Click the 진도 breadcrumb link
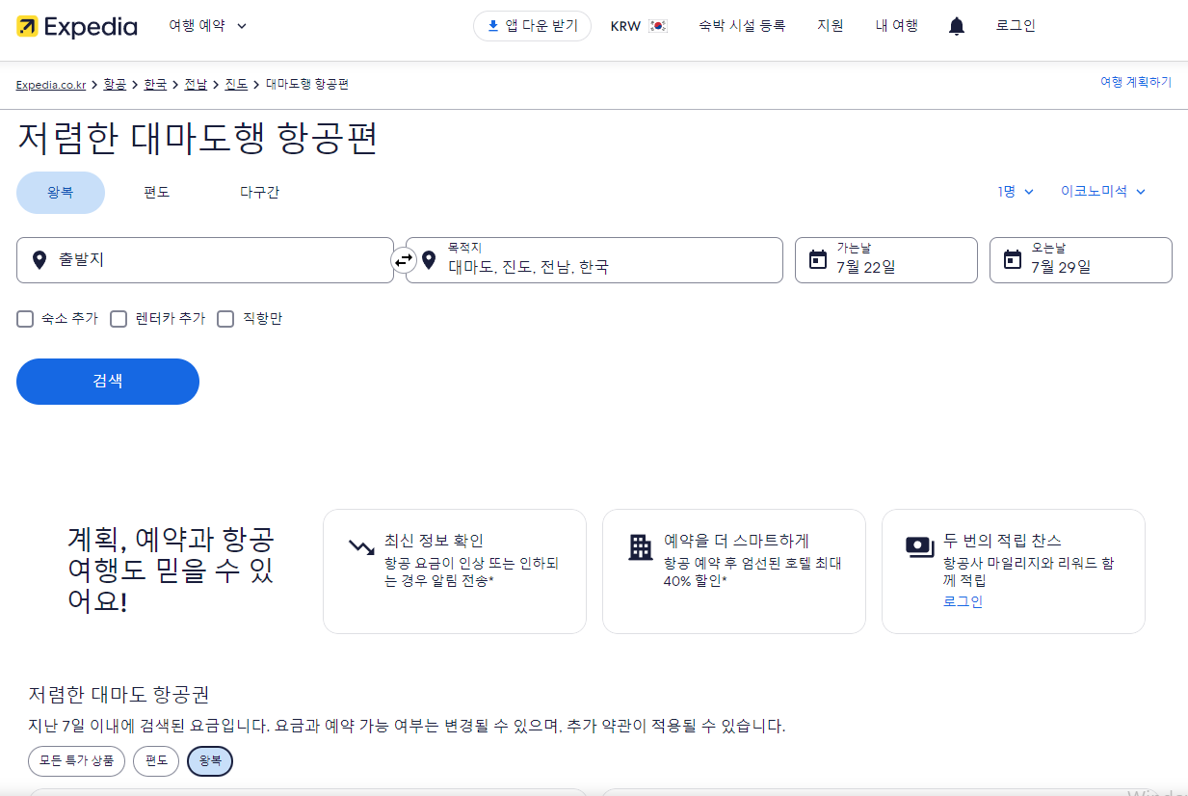This screenshot has height=796, width=1188. coord(236,85)
